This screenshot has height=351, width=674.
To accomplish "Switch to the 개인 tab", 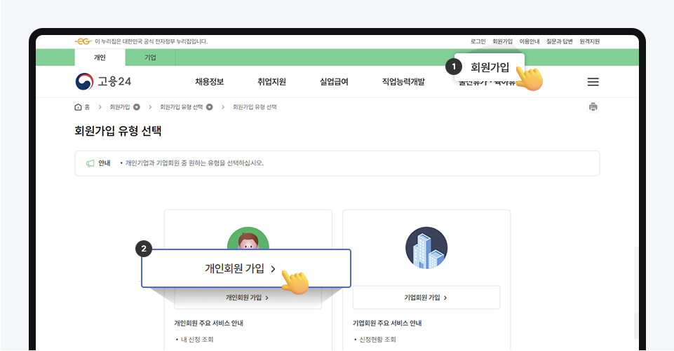I will tap(100, 57).
